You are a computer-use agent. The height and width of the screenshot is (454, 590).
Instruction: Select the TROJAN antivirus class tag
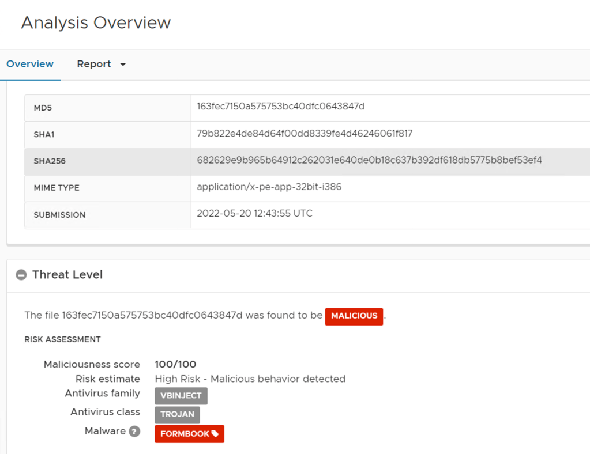[x=177, y=415]
